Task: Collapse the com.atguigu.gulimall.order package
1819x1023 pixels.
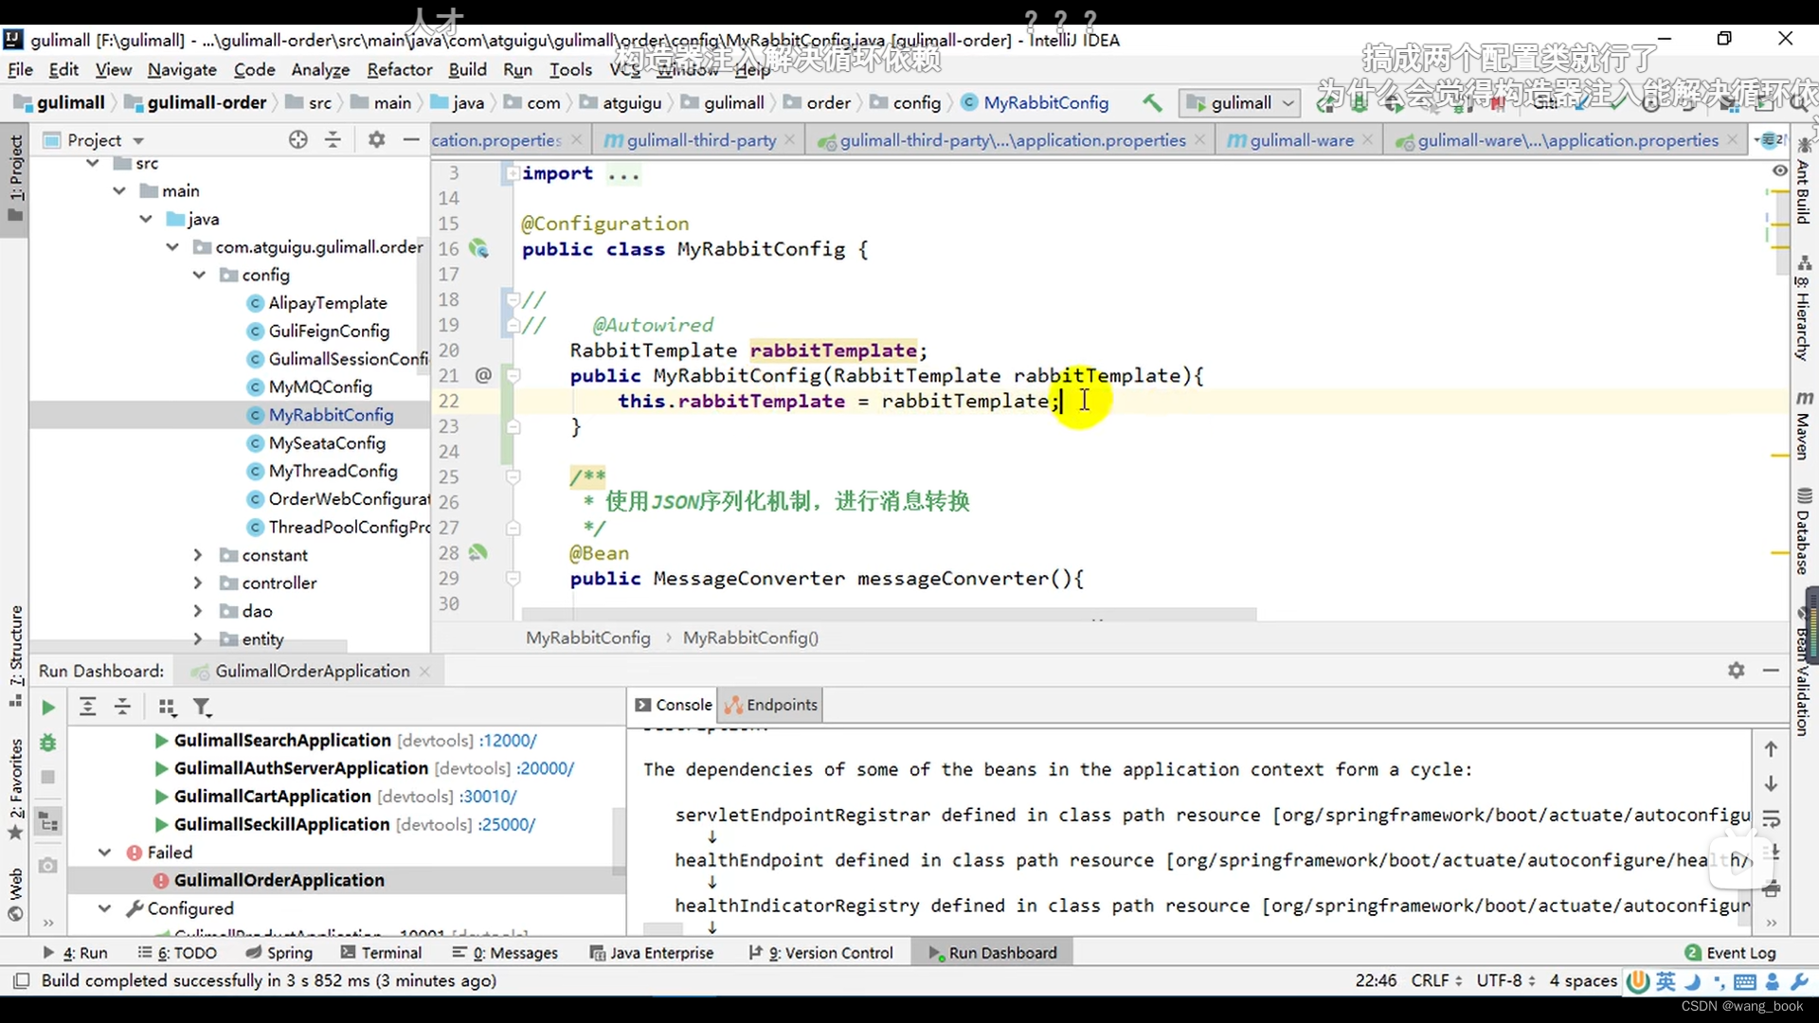Action: pos(171,247)
